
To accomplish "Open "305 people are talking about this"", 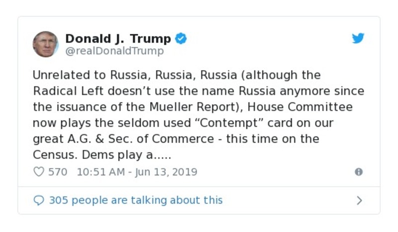I will click(x=135, y=200).
